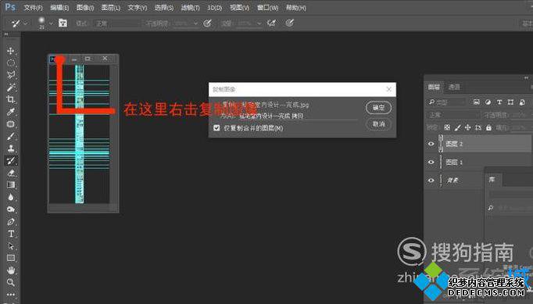Select the Type tool in toolbox

coord(10,234)
